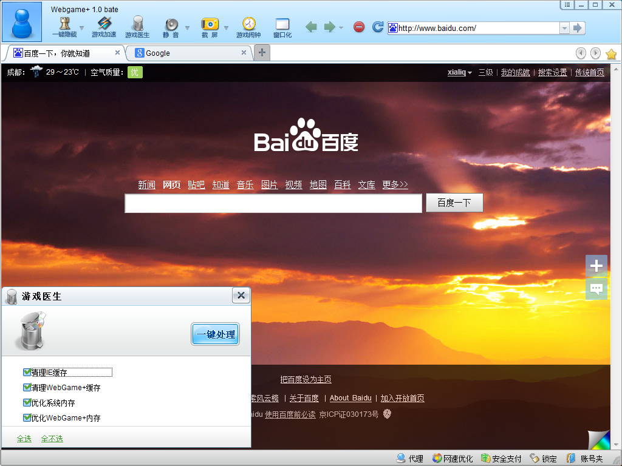Click the 全不选 deselect-all link
This screenshot has height=466, width=622.
[52, 439]
